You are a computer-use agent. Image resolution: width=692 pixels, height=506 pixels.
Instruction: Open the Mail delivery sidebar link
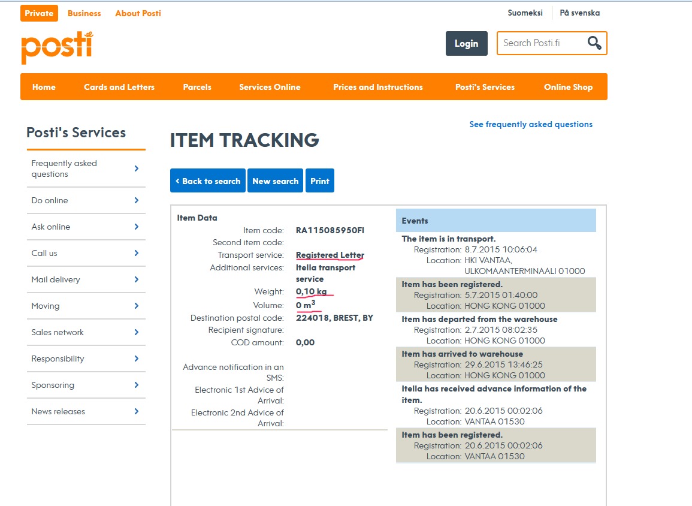coord(56,279)
